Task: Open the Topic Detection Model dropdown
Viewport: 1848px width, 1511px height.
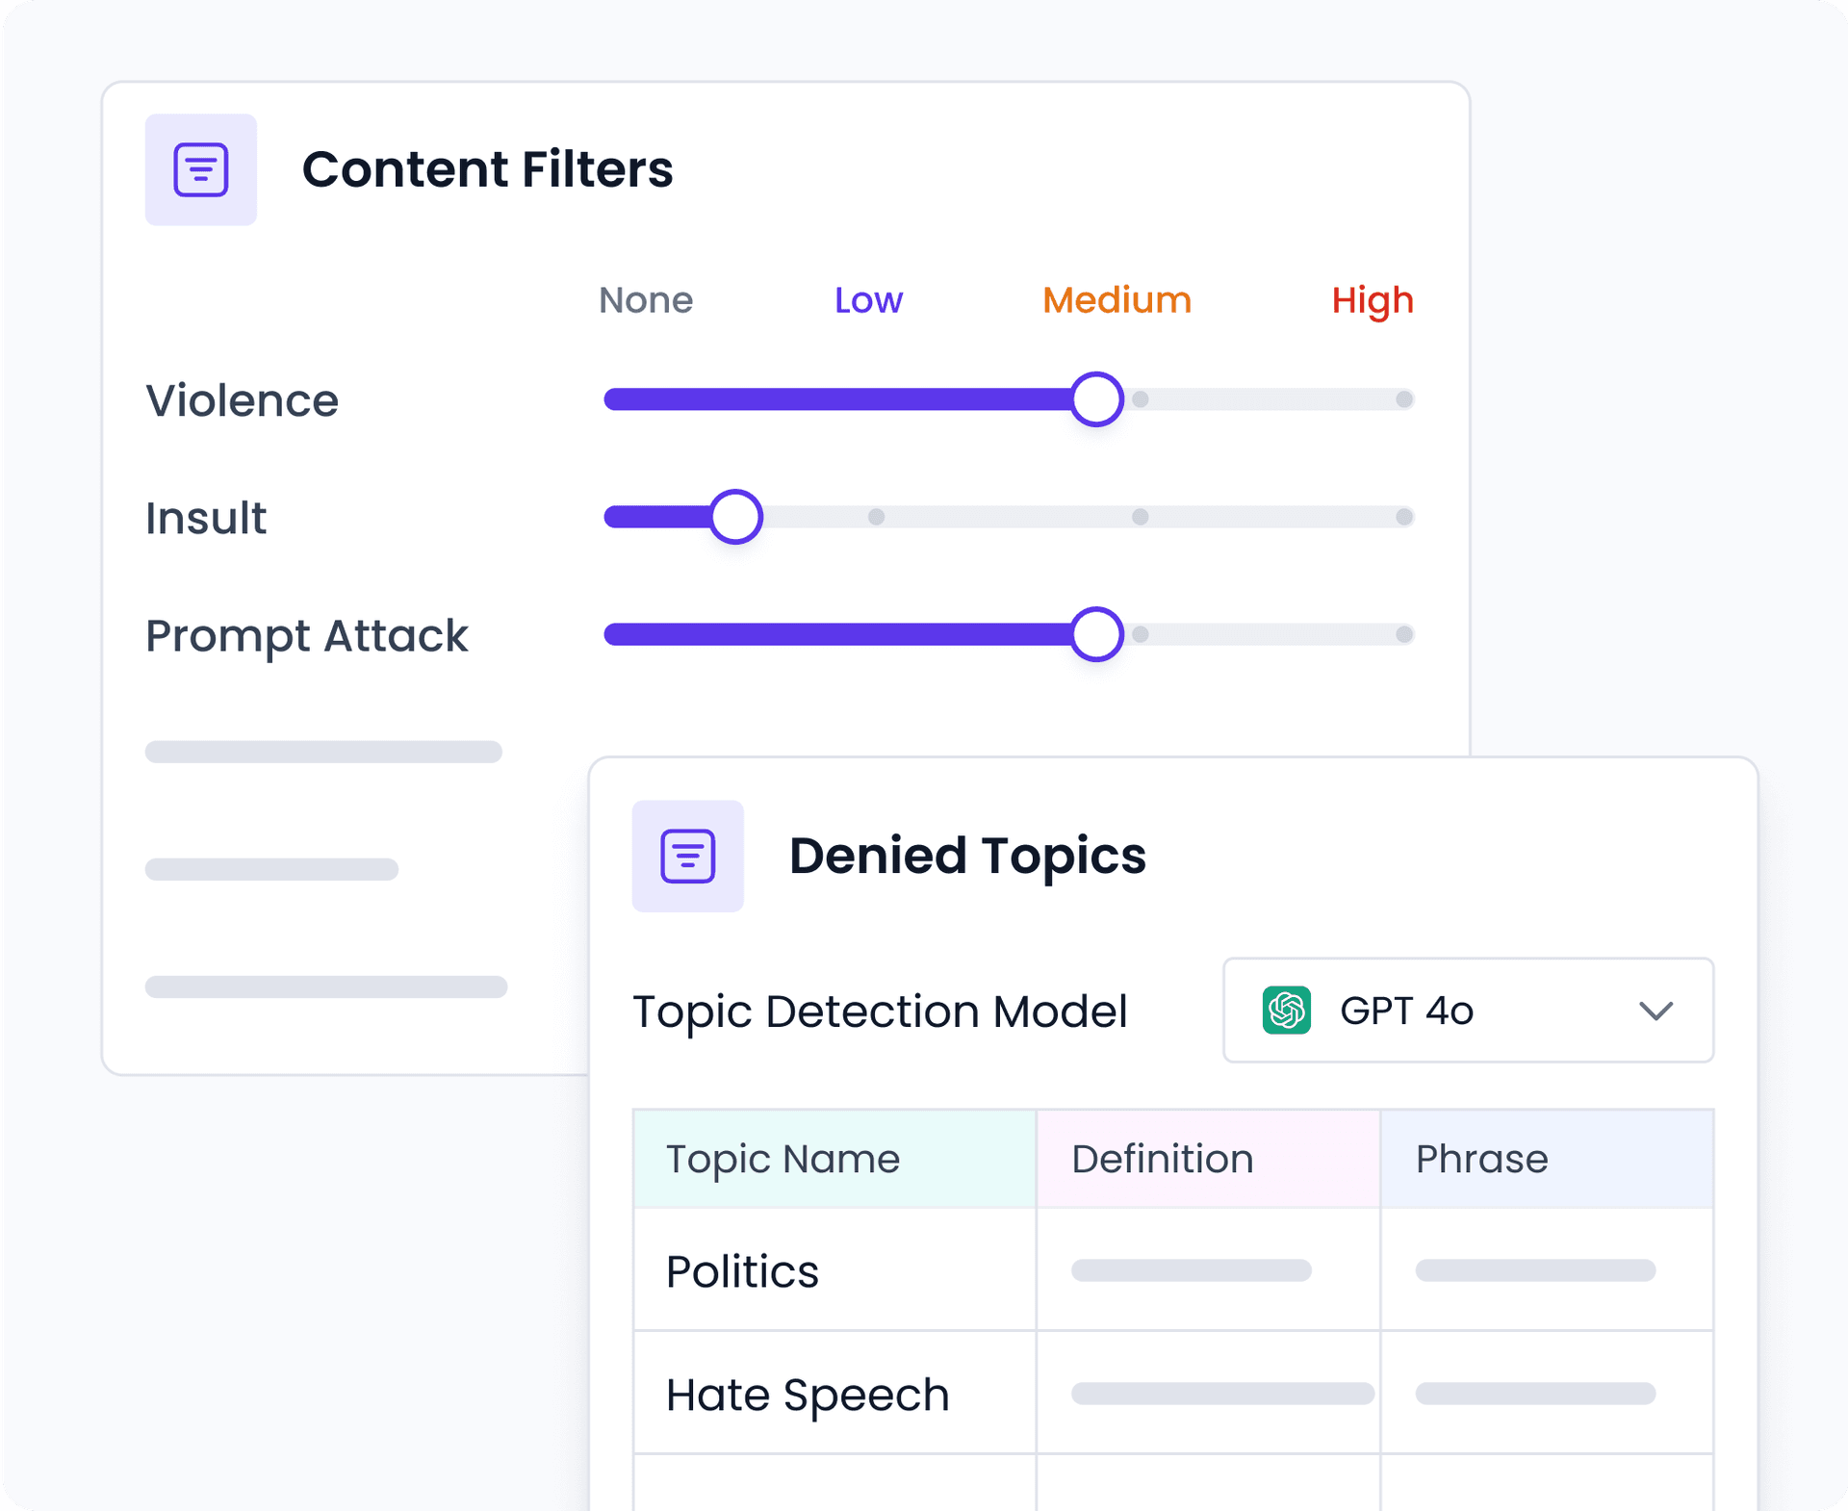Action: (1466, 1012)
